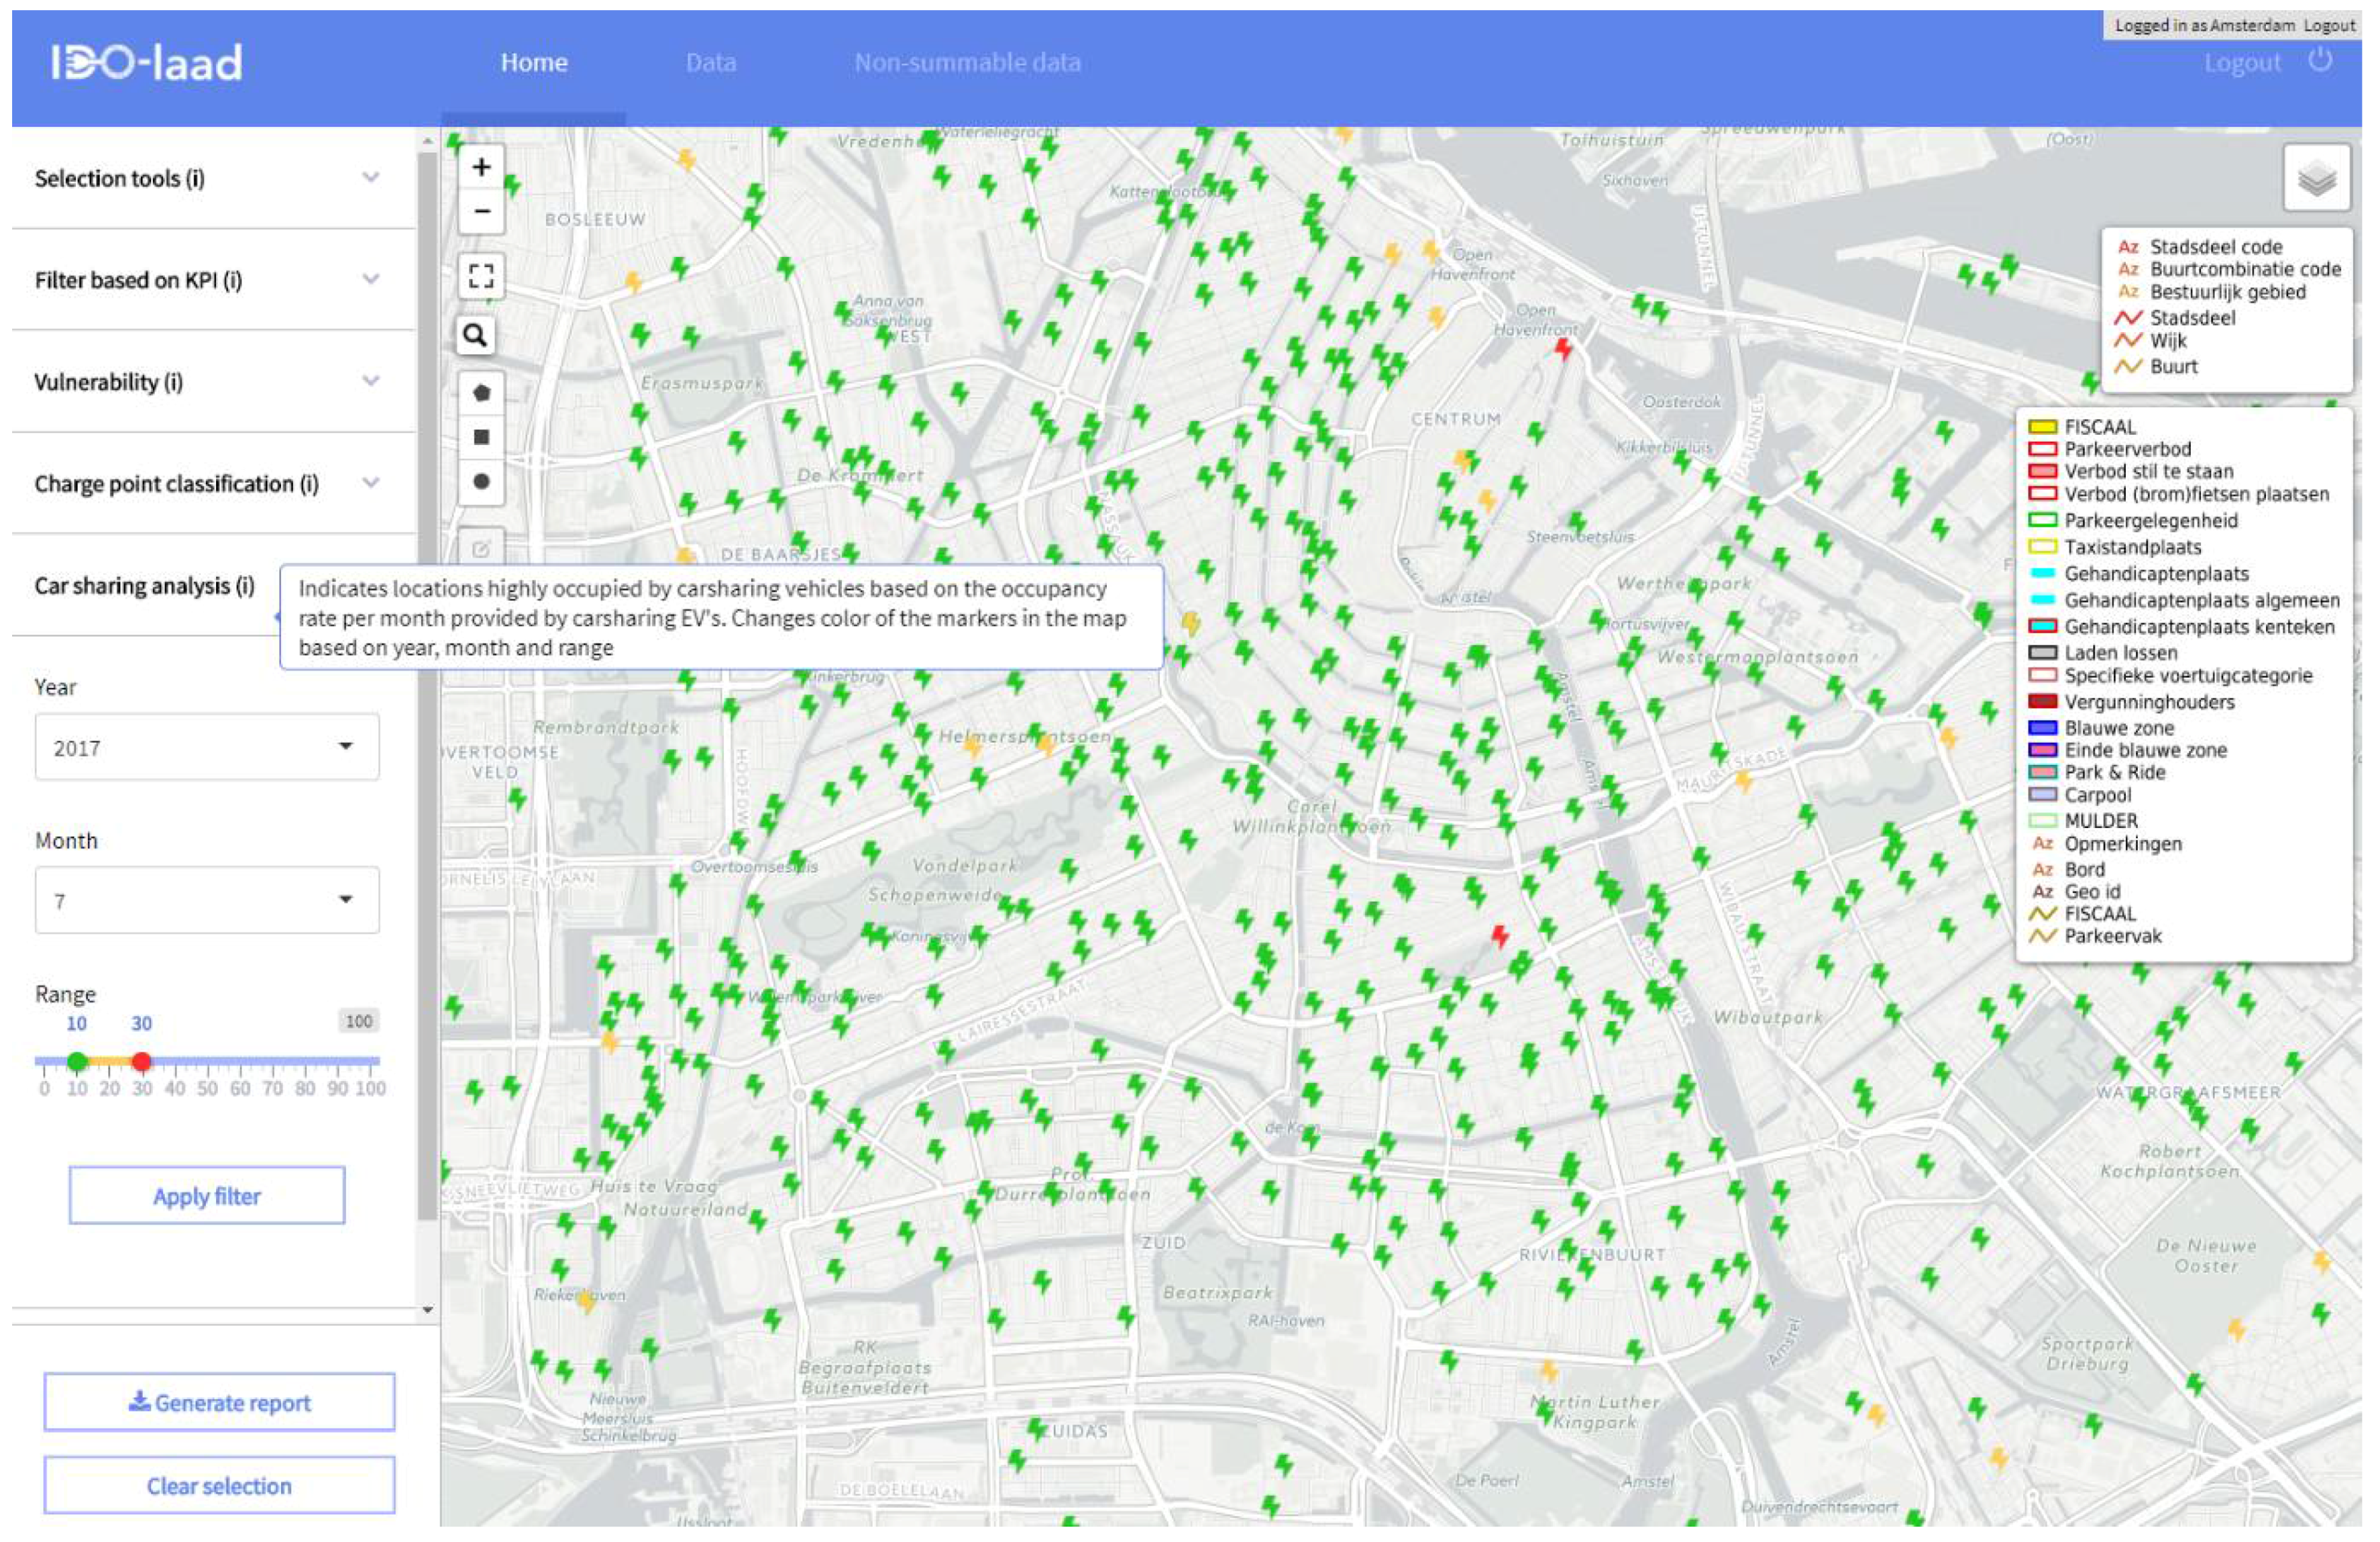Click the map zoom in plus button
2380x1542 pixels.
[x=481, y=167]
